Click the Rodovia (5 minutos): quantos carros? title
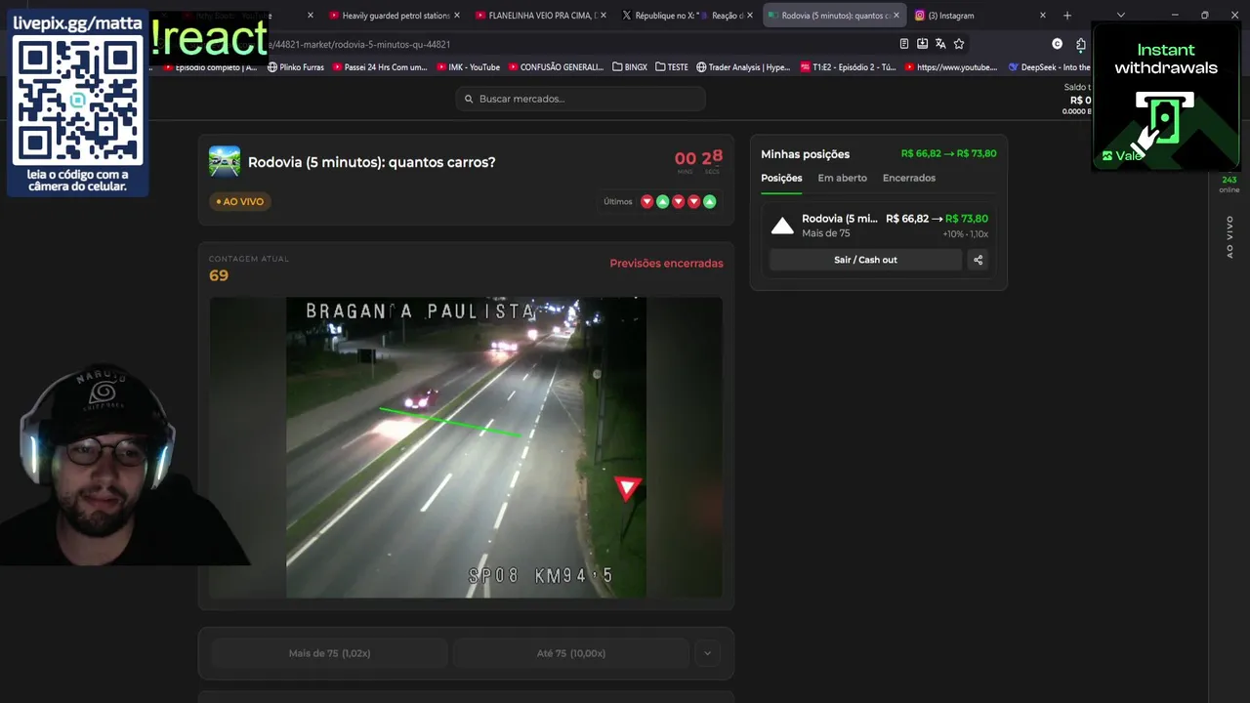Screen dimensions: 1250x703 click(x=371, y=162)
